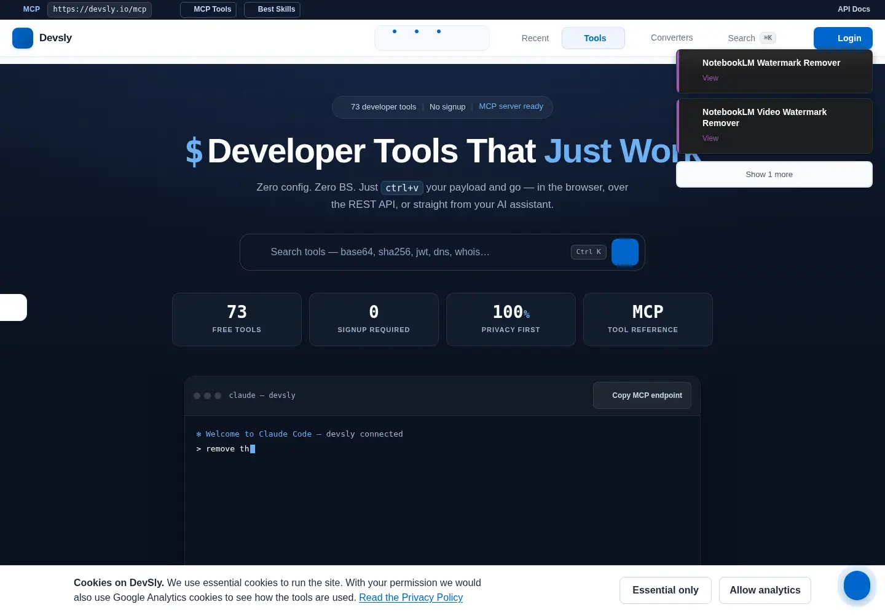The image size is (885, 615).
Task: Open MCP Tools in the top bar
Action: (208, 9)
